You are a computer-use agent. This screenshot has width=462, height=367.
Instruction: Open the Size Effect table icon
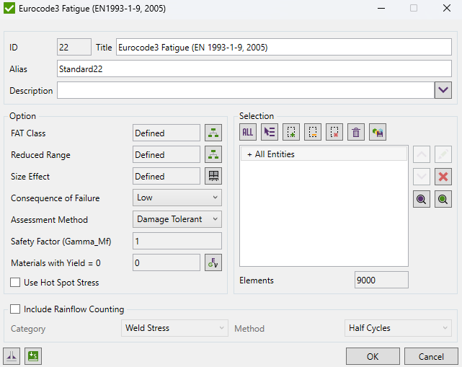(213, 176)
